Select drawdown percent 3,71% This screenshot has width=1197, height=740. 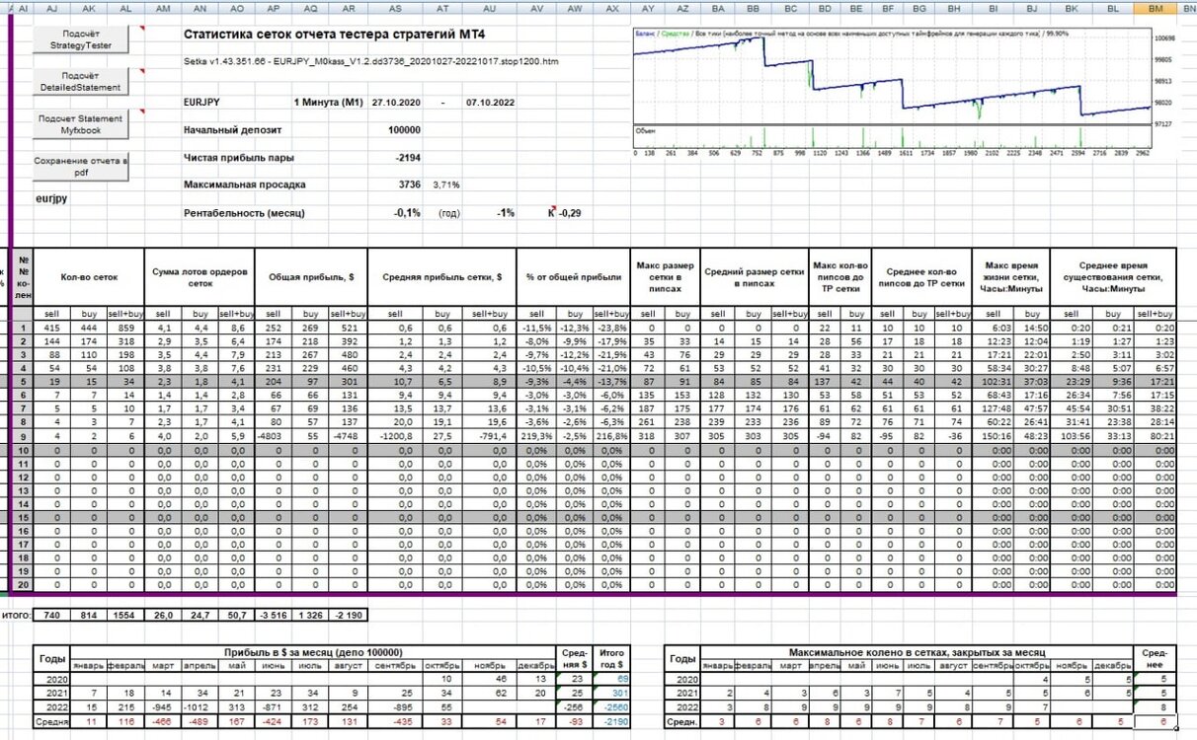(x=446, y=185)
